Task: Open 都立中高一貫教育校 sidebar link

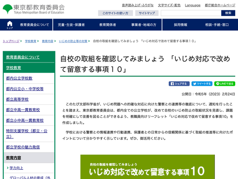Action: [x=23, y=110]
